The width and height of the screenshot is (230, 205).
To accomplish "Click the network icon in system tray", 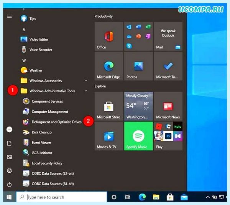I will pyautogui.click(x=222, y=197).
